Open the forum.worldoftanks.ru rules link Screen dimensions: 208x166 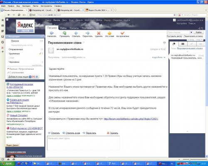point(131,119)
